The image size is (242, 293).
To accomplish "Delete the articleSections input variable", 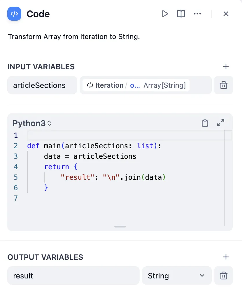I will pyautogui.click(x=223, y=85).
